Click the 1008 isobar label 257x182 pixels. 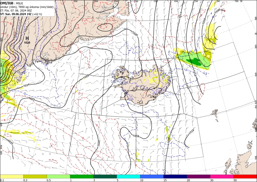(204, 21)
